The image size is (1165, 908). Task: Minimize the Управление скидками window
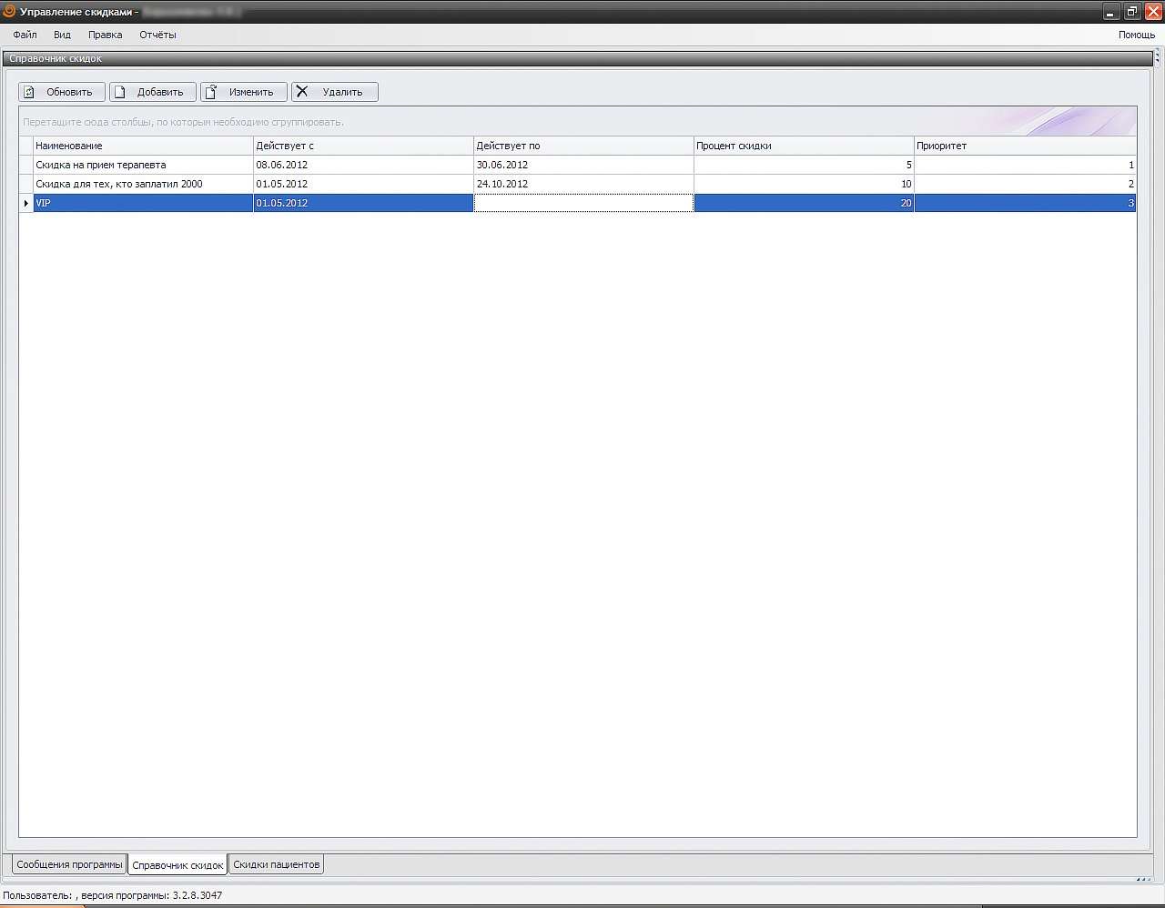1111,12
